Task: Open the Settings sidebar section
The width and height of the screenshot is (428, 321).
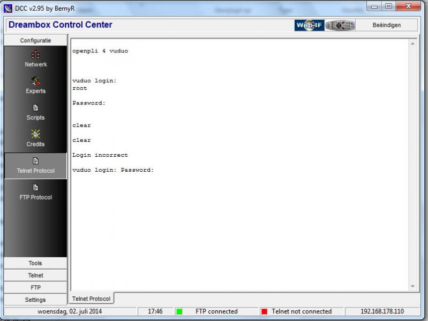Action: click(35, 300)
